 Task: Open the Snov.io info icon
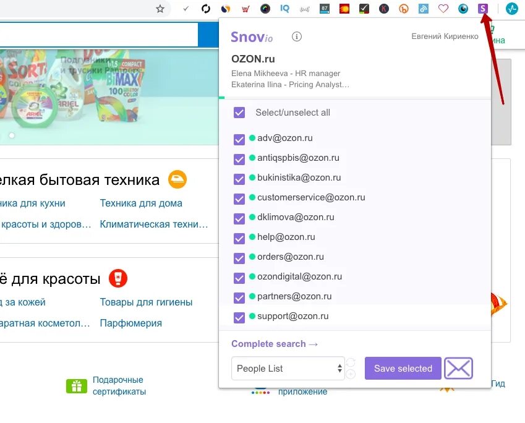pos(296,36)
